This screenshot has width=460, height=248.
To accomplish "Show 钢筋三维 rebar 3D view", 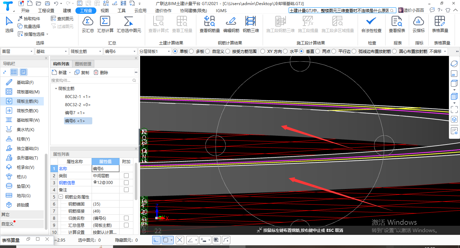I will coord(251,24).
